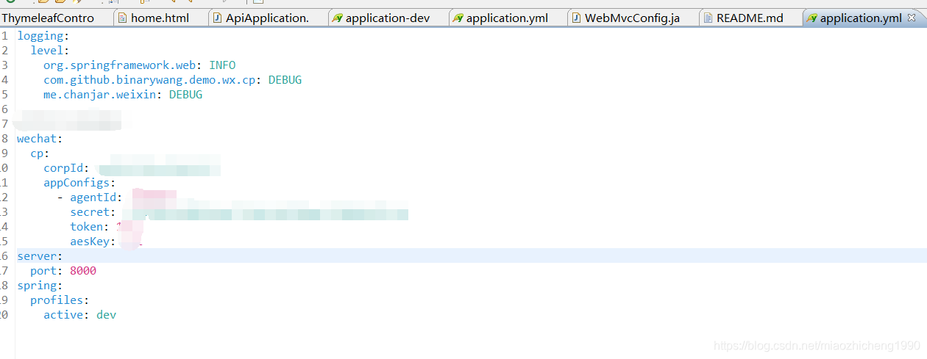Click DEBUG value on the binarywang line
The image size is (927, 359).
click(x=285, y=80)
